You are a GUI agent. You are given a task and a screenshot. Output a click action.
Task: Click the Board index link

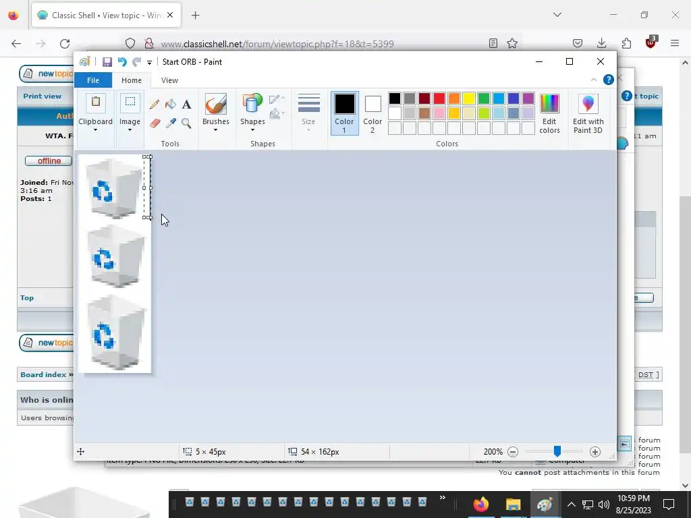pyautogui.click(x=43, y=374)
